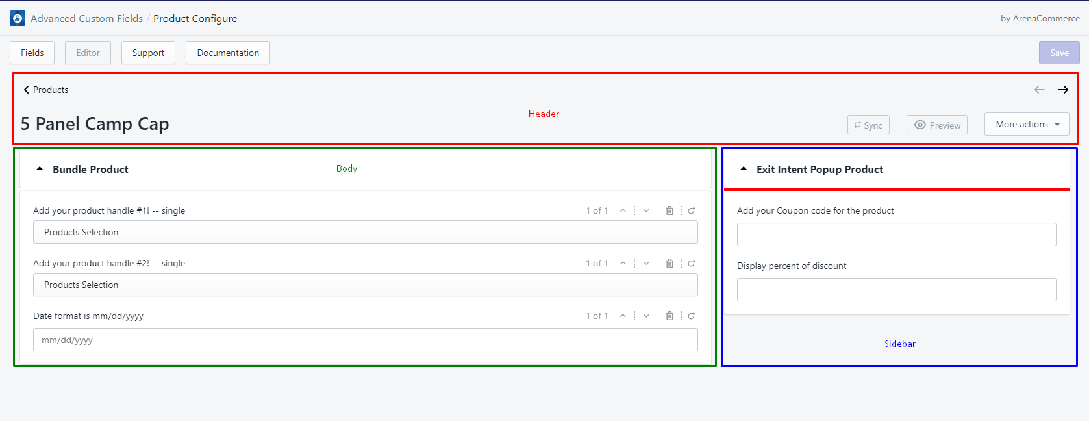Reset the Date format field
Screen dimensions: 1089x421
692,316
